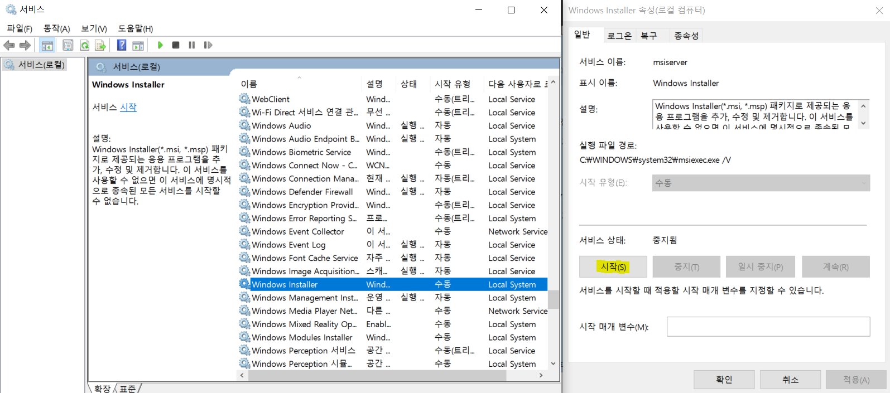Open the 도움말(H) menu
890x393 pixels.
(135, 28)
